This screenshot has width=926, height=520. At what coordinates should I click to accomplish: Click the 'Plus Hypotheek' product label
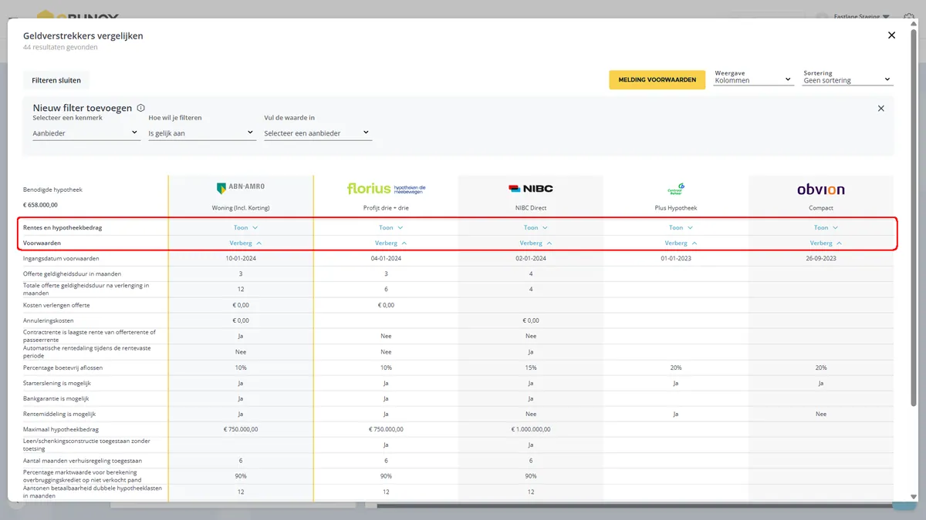coord(676,208)
